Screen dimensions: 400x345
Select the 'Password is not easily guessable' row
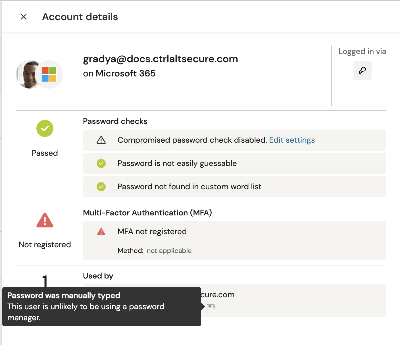click(234, 163)
